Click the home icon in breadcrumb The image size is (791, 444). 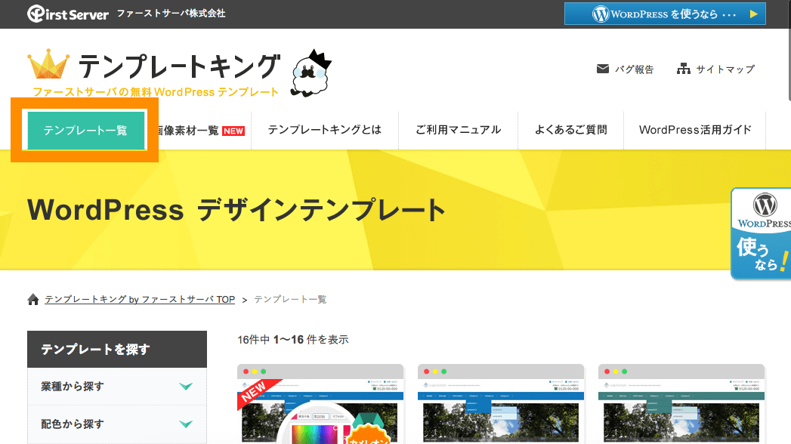(33, 299)
